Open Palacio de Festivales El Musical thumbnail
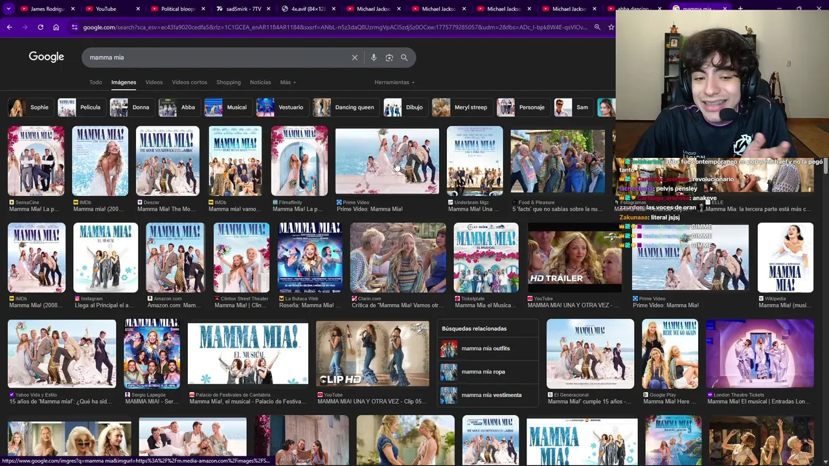 (248, 353)
